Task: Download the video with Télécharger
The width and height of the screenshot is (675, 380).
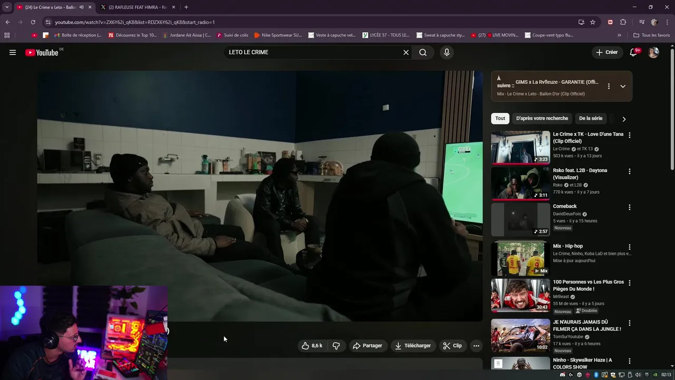Action: (413, 346)
